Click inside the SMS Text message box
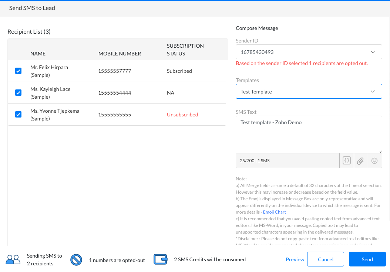The image size is (390, 272). tap(309, 134)
